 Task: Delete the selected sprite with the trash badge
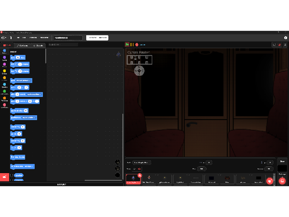point(140,175)
